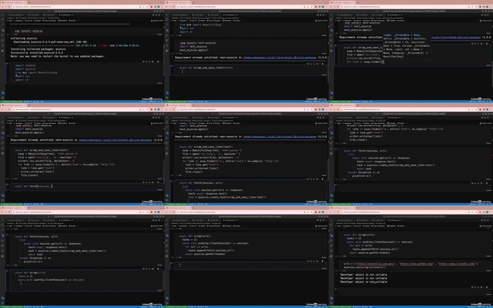Click 'Restart' kernel button in middle-right frame
The image size is (493, 308).
pyautogui.click(x=366, y=123)
